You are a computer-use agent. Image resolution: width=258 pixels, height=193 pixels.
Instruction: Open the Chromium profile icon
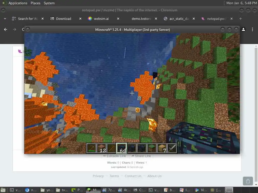coord(243,29)
